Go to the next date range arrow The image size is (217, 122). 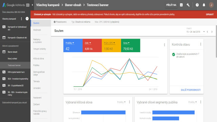point(212,32)
